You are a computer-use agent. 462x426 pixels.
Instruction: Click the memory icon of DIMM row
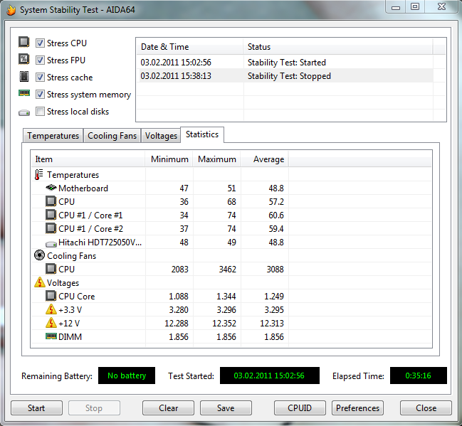point(51,336)
